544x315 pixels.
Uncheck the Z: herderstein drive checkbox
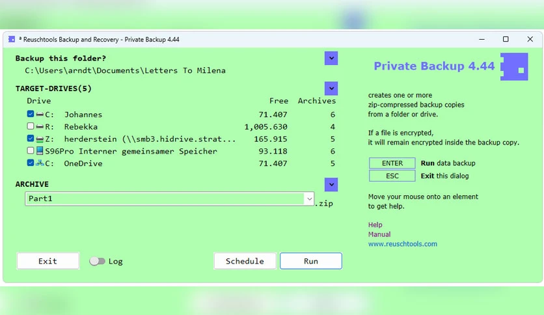coord(31,139)
